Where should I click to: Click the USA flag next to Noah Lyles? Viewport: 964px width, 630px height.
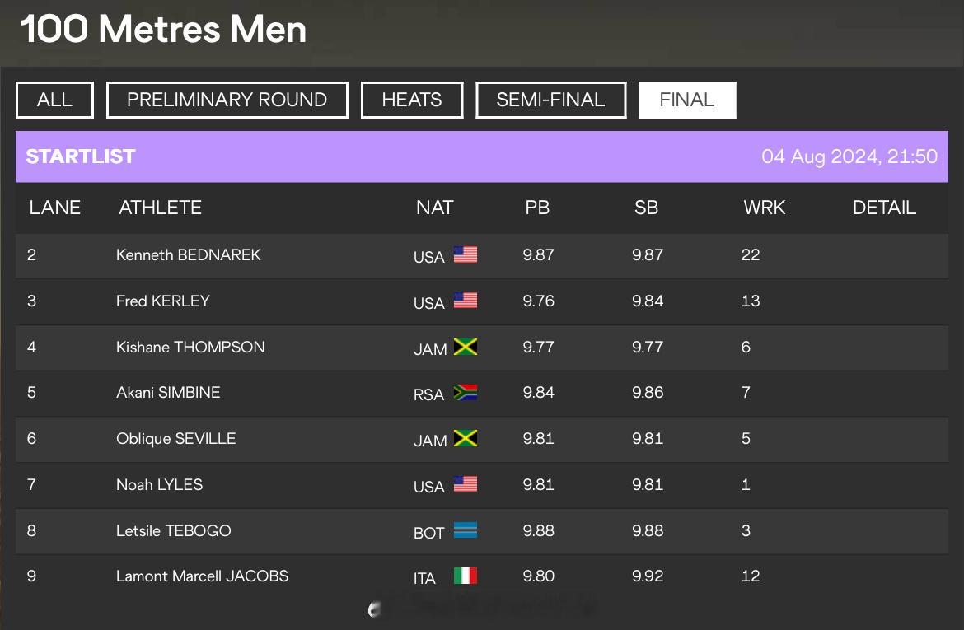[x=466, y=484]
